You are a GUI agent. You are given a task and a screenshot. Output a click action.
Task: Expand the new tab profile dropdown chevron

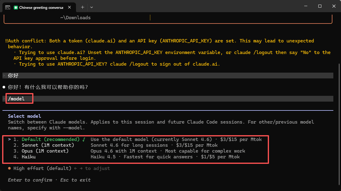tap(92, 7)
